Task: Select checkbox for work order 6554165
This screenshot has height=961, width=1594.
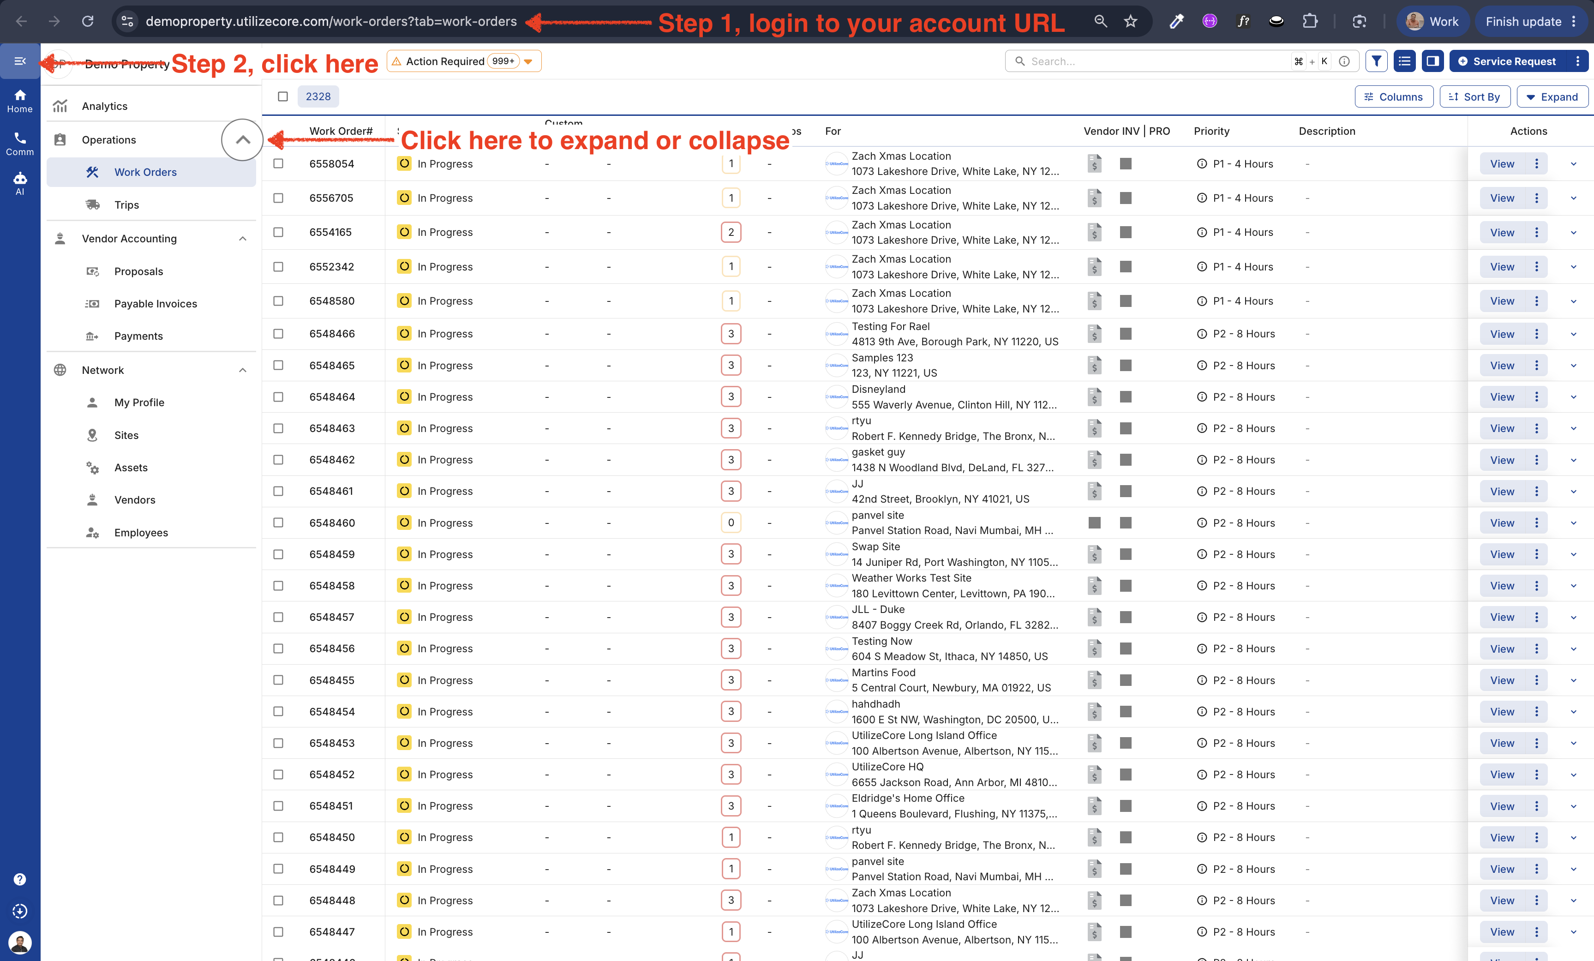Action: 278,232
